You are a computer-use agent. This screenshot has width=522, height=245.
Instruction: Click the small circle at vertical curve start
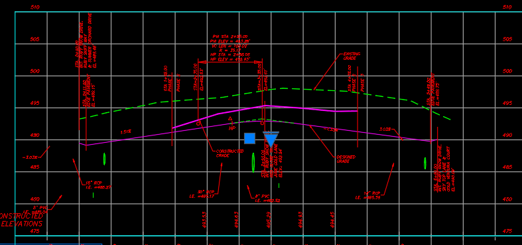click(198, 123)
